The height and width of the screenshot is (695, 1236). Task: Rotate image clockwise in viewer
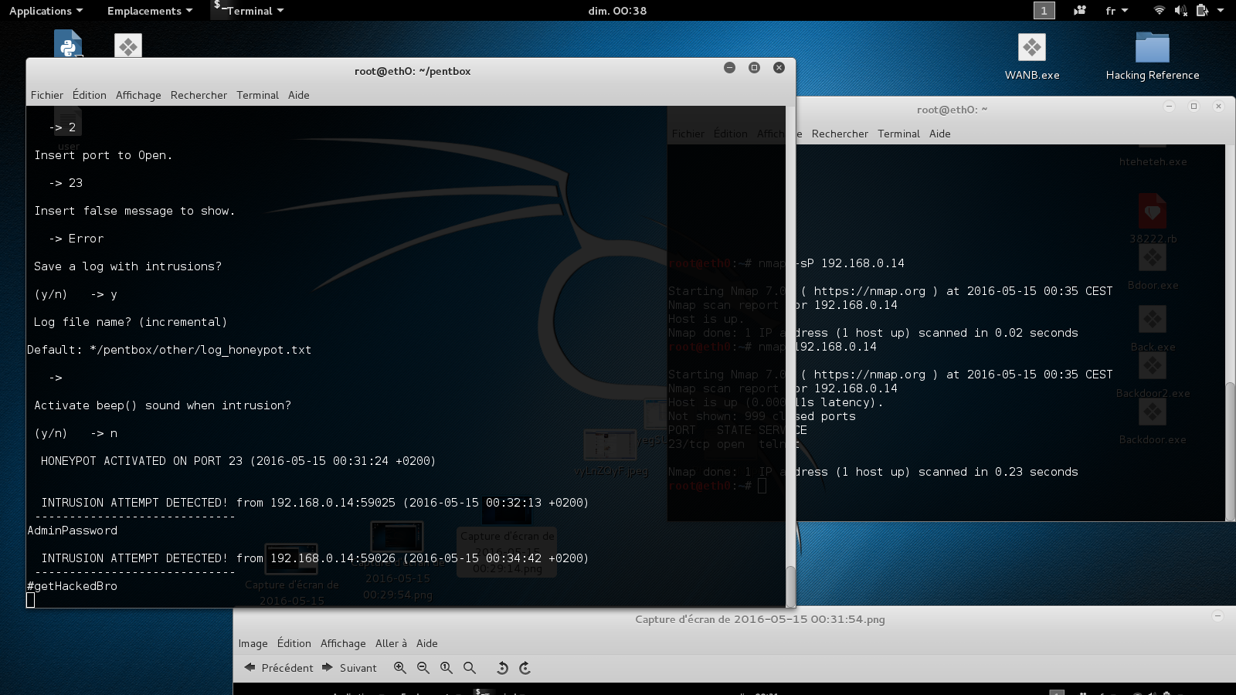(525, 668)
